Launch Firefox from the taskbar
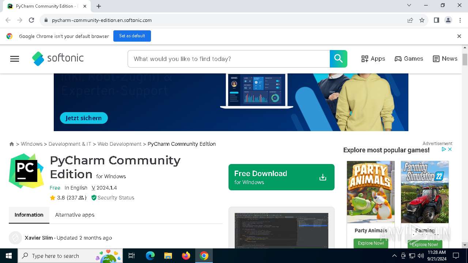Screen dimensions: 468x263 coord(186,256)
